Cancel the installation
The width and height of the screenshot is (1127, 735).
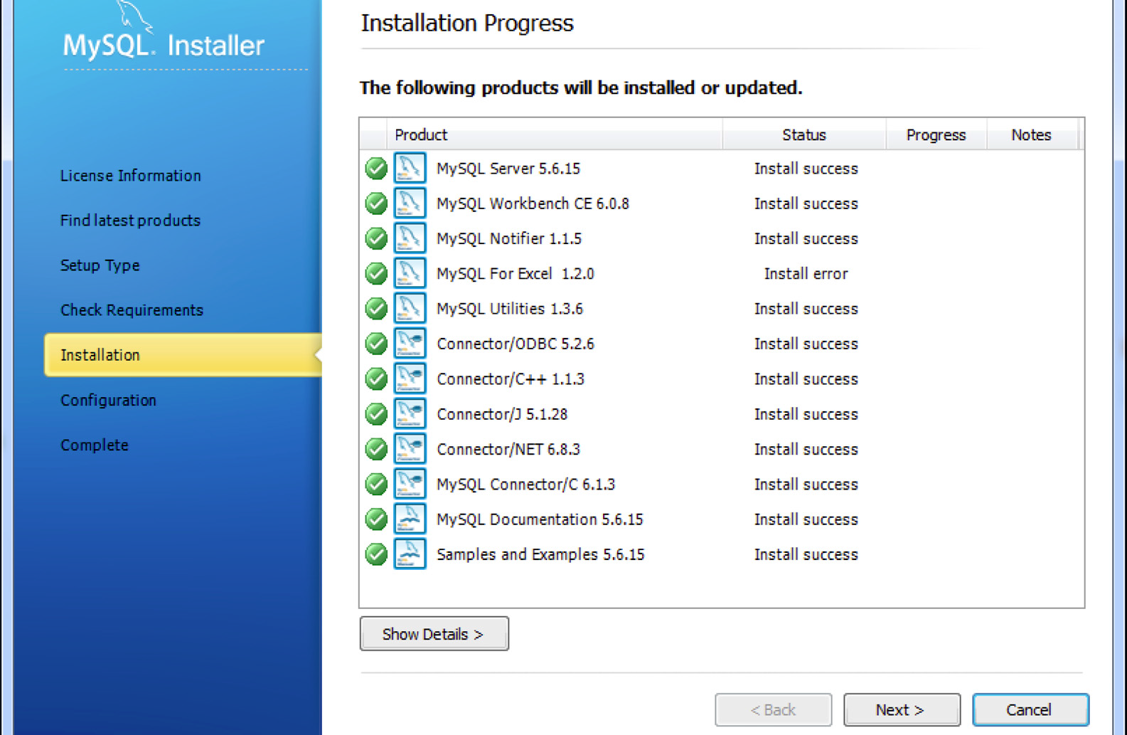pos(1030,709)
